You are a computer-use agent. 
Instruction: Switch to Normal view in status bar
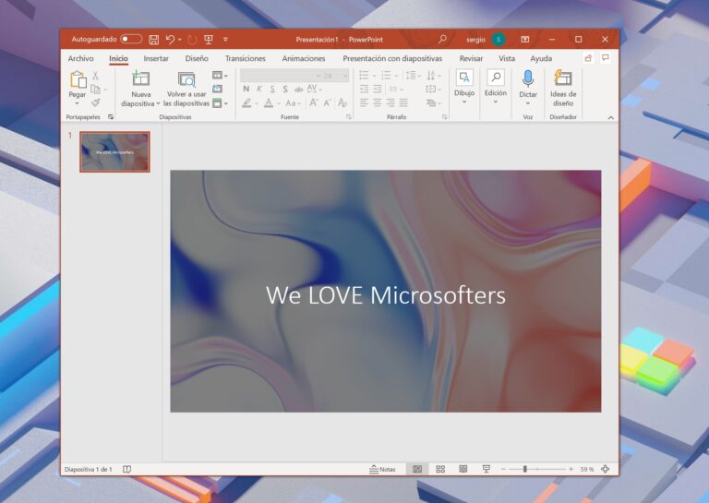tap(417, 469)
